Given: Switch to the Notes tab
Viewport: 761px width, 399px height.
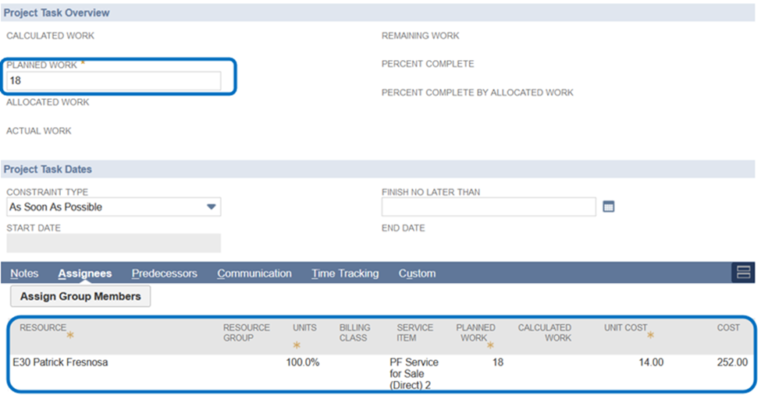Looking at the screenshot, I should click(24, 274).
